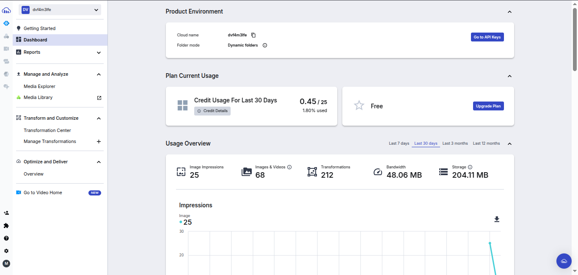Image resolution: width=578 pixels, height=275 pixels.
Task: Click the info icon next to Dynamic folders
Action: (265, 45)
